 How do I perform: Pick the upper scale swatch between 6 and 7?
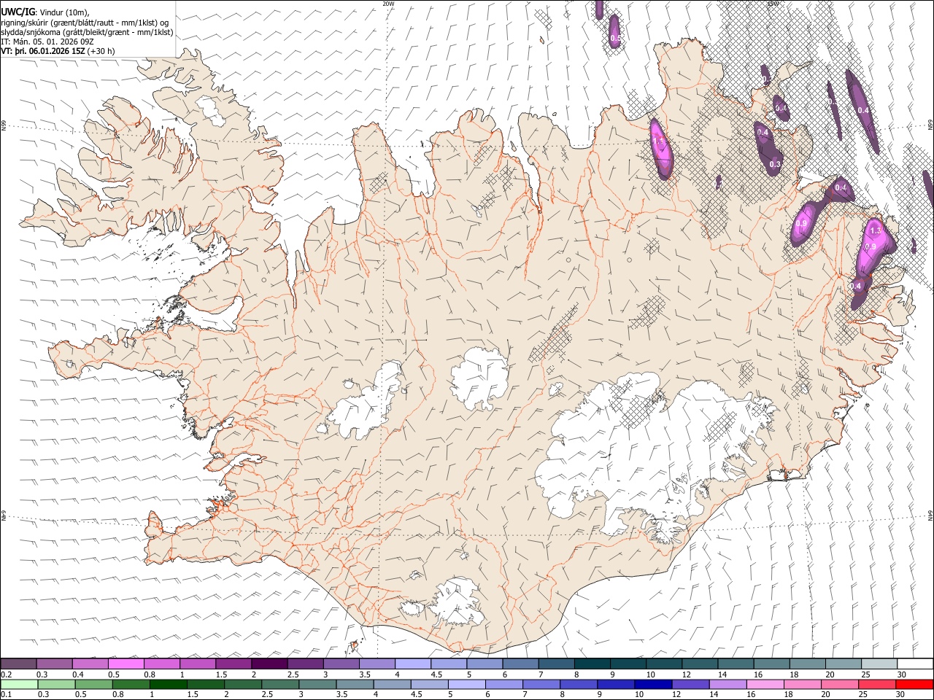click(521, 664)
